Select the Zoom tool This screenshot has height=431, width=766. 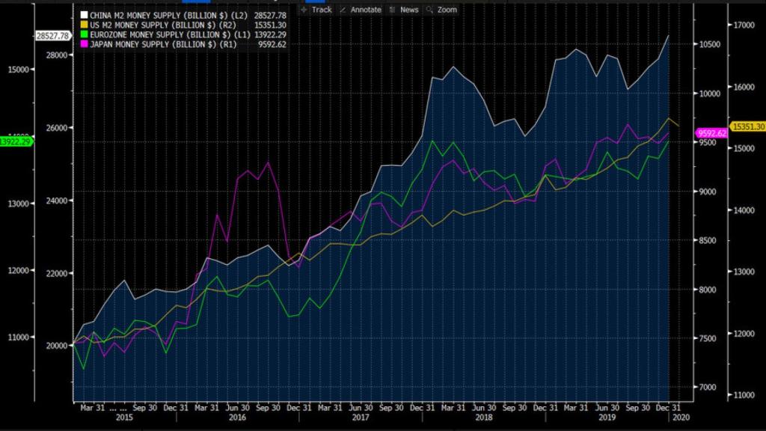coord(441,10)
